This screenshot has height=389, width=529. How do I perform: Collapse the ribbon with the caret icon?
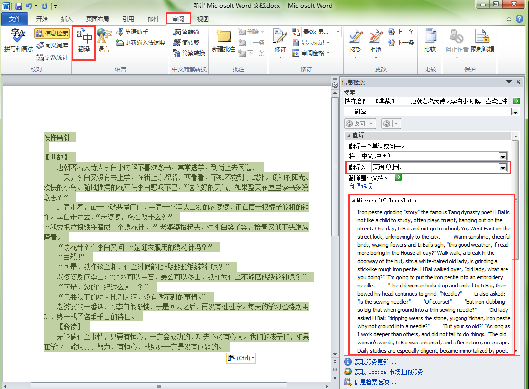point(509,19)
